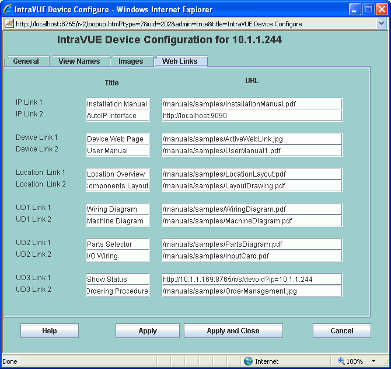Click the 'Location Link 2' label

click(x=41, y=184)
